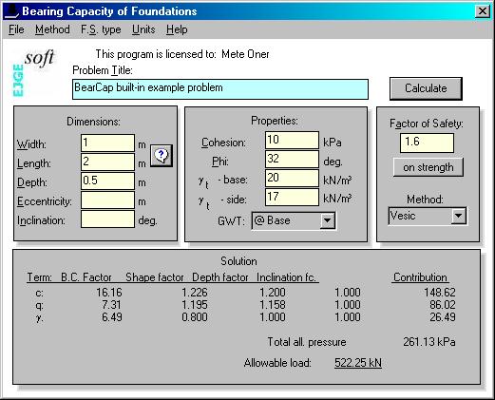Click the app icon in title bar
Viewport: 495px width, 400px height.
click(12, 11)
